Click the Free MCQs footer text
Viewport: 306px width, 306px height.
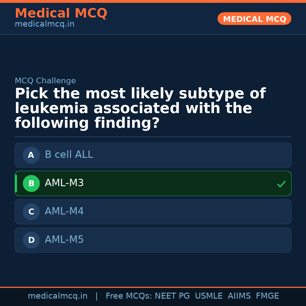point(129,296)
